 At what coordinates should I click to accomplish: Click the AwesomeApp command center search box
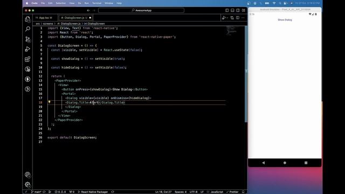click(x=141, y=10)
